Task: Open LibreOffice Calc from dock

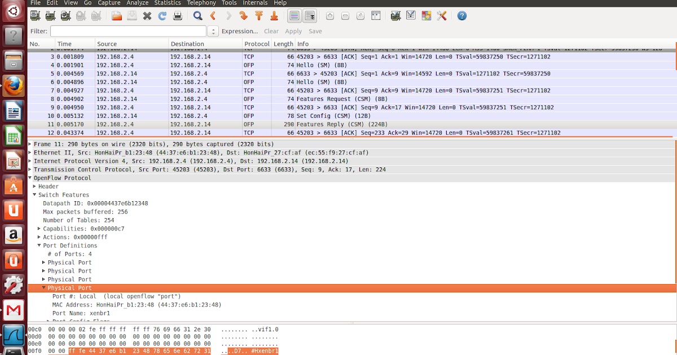Action: click(14, 136)
